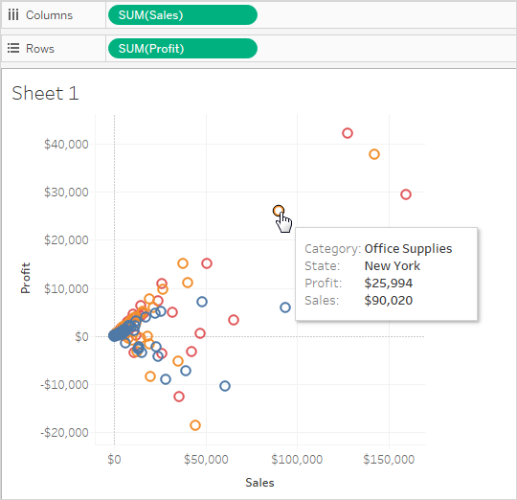Select the SUM(Profit) pill on Rows
Image resolution: width=517 pixels, height=500 pixels.
pos(183,49)
